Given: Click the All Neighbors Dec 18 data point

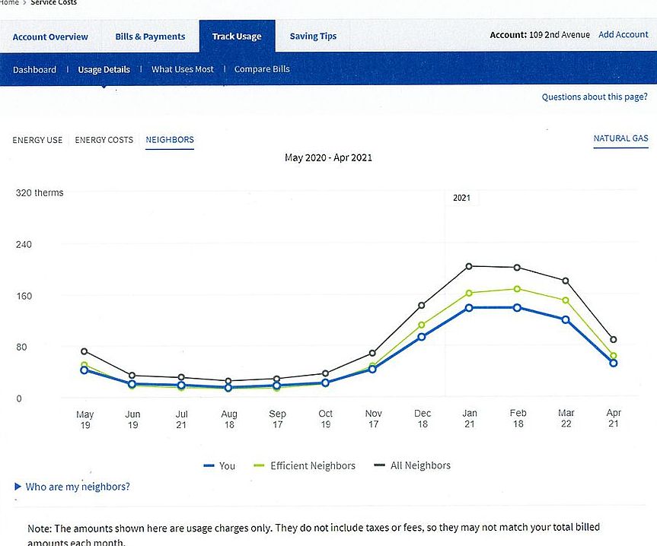Looking at the screenshot, I should [x=422, y=306].
